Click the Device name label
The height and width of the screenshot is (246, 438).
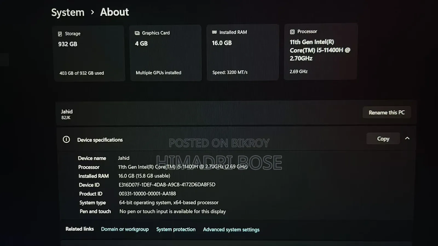pos(92,158)
